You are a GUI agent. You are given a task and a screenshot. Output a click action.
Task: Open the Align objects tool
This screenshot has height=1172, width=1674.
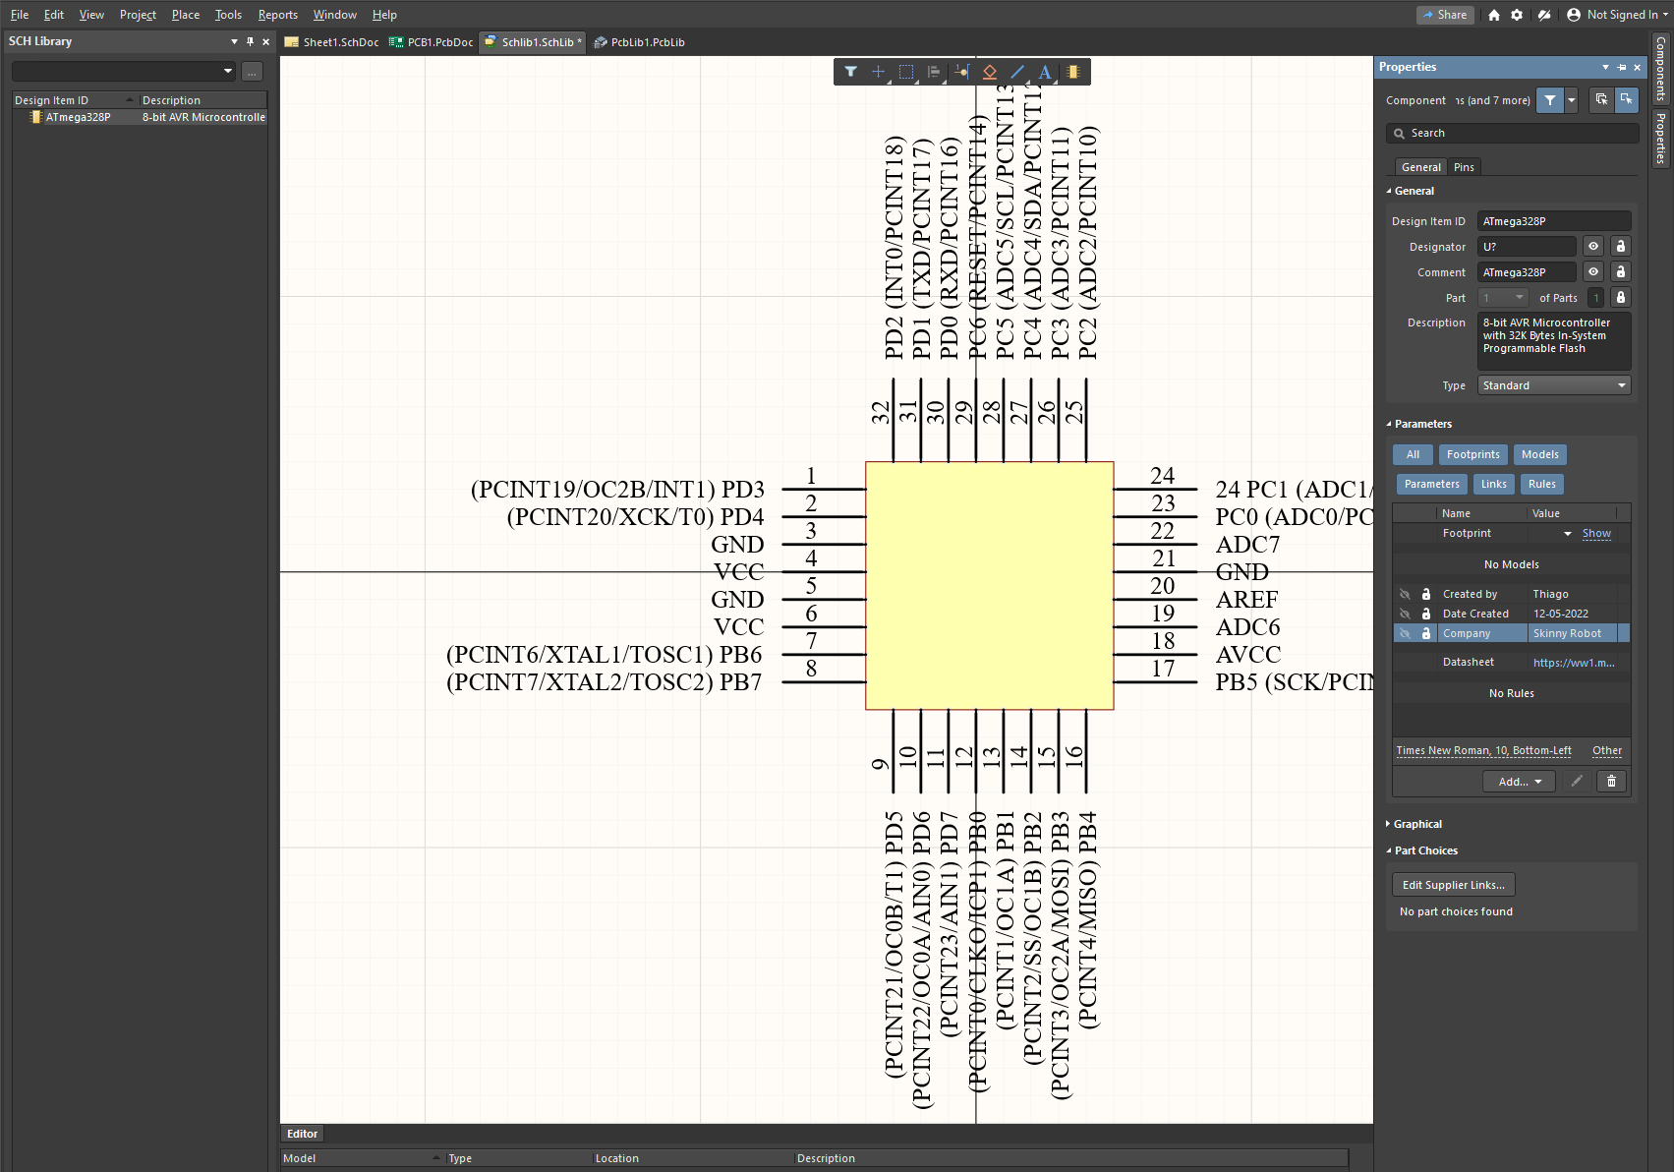[934, 72]
